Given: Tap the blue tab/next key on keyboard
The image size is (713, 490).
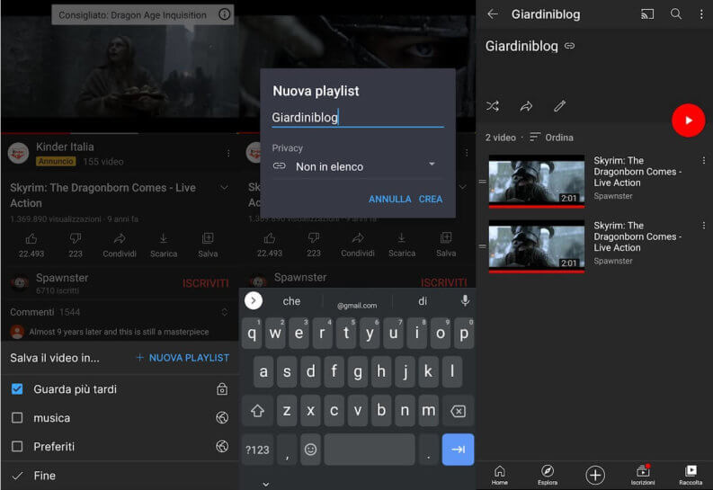Looking at the screenshot, I should pos(458,450).
